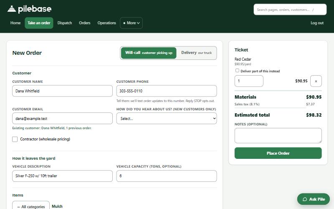Edit the Vehicle Capacity field
The image size is (334, 209).
[x=167, y=176]
